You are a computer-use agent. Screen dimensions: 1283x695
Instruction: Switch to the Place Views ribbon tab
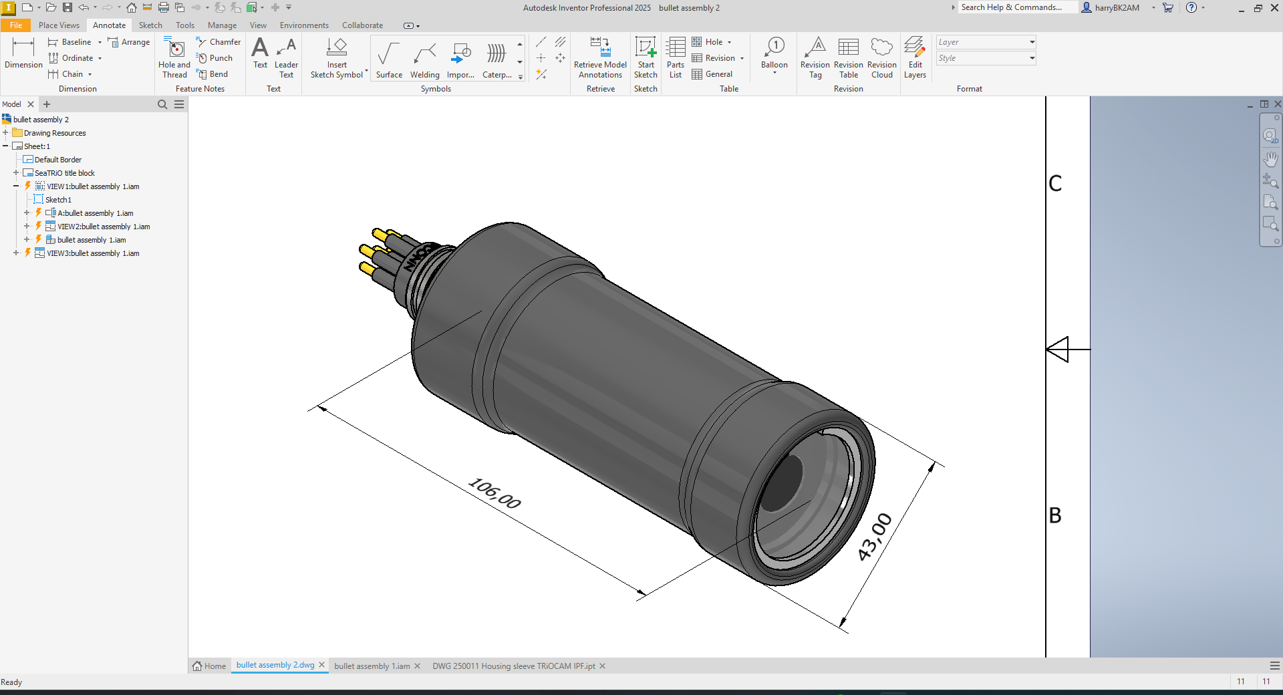coord(59,25)
